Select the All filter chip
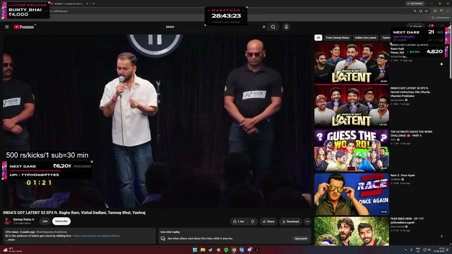This screenshot has height=254, width=452. pos(318,38)
